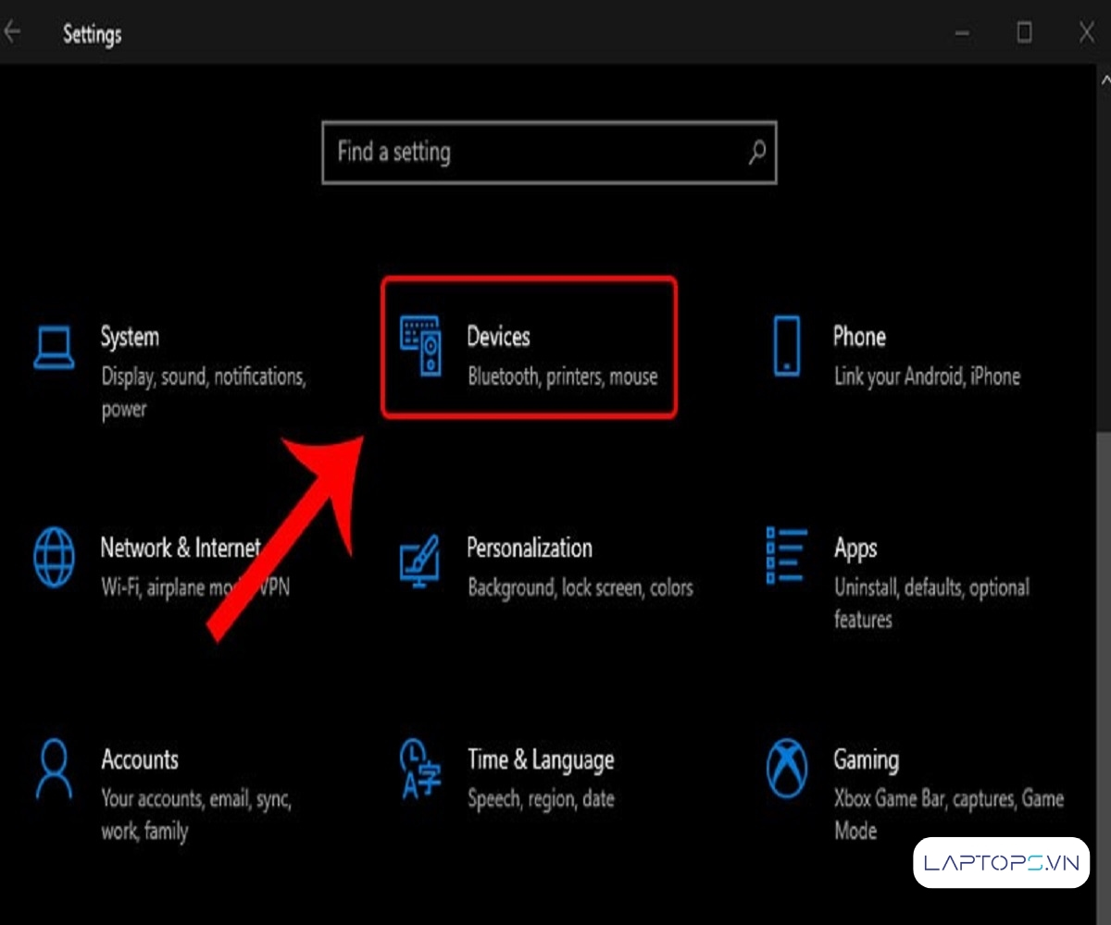Open the Gaming settings label
Screen dimensions: 1111x925
[x=866, y=759]
